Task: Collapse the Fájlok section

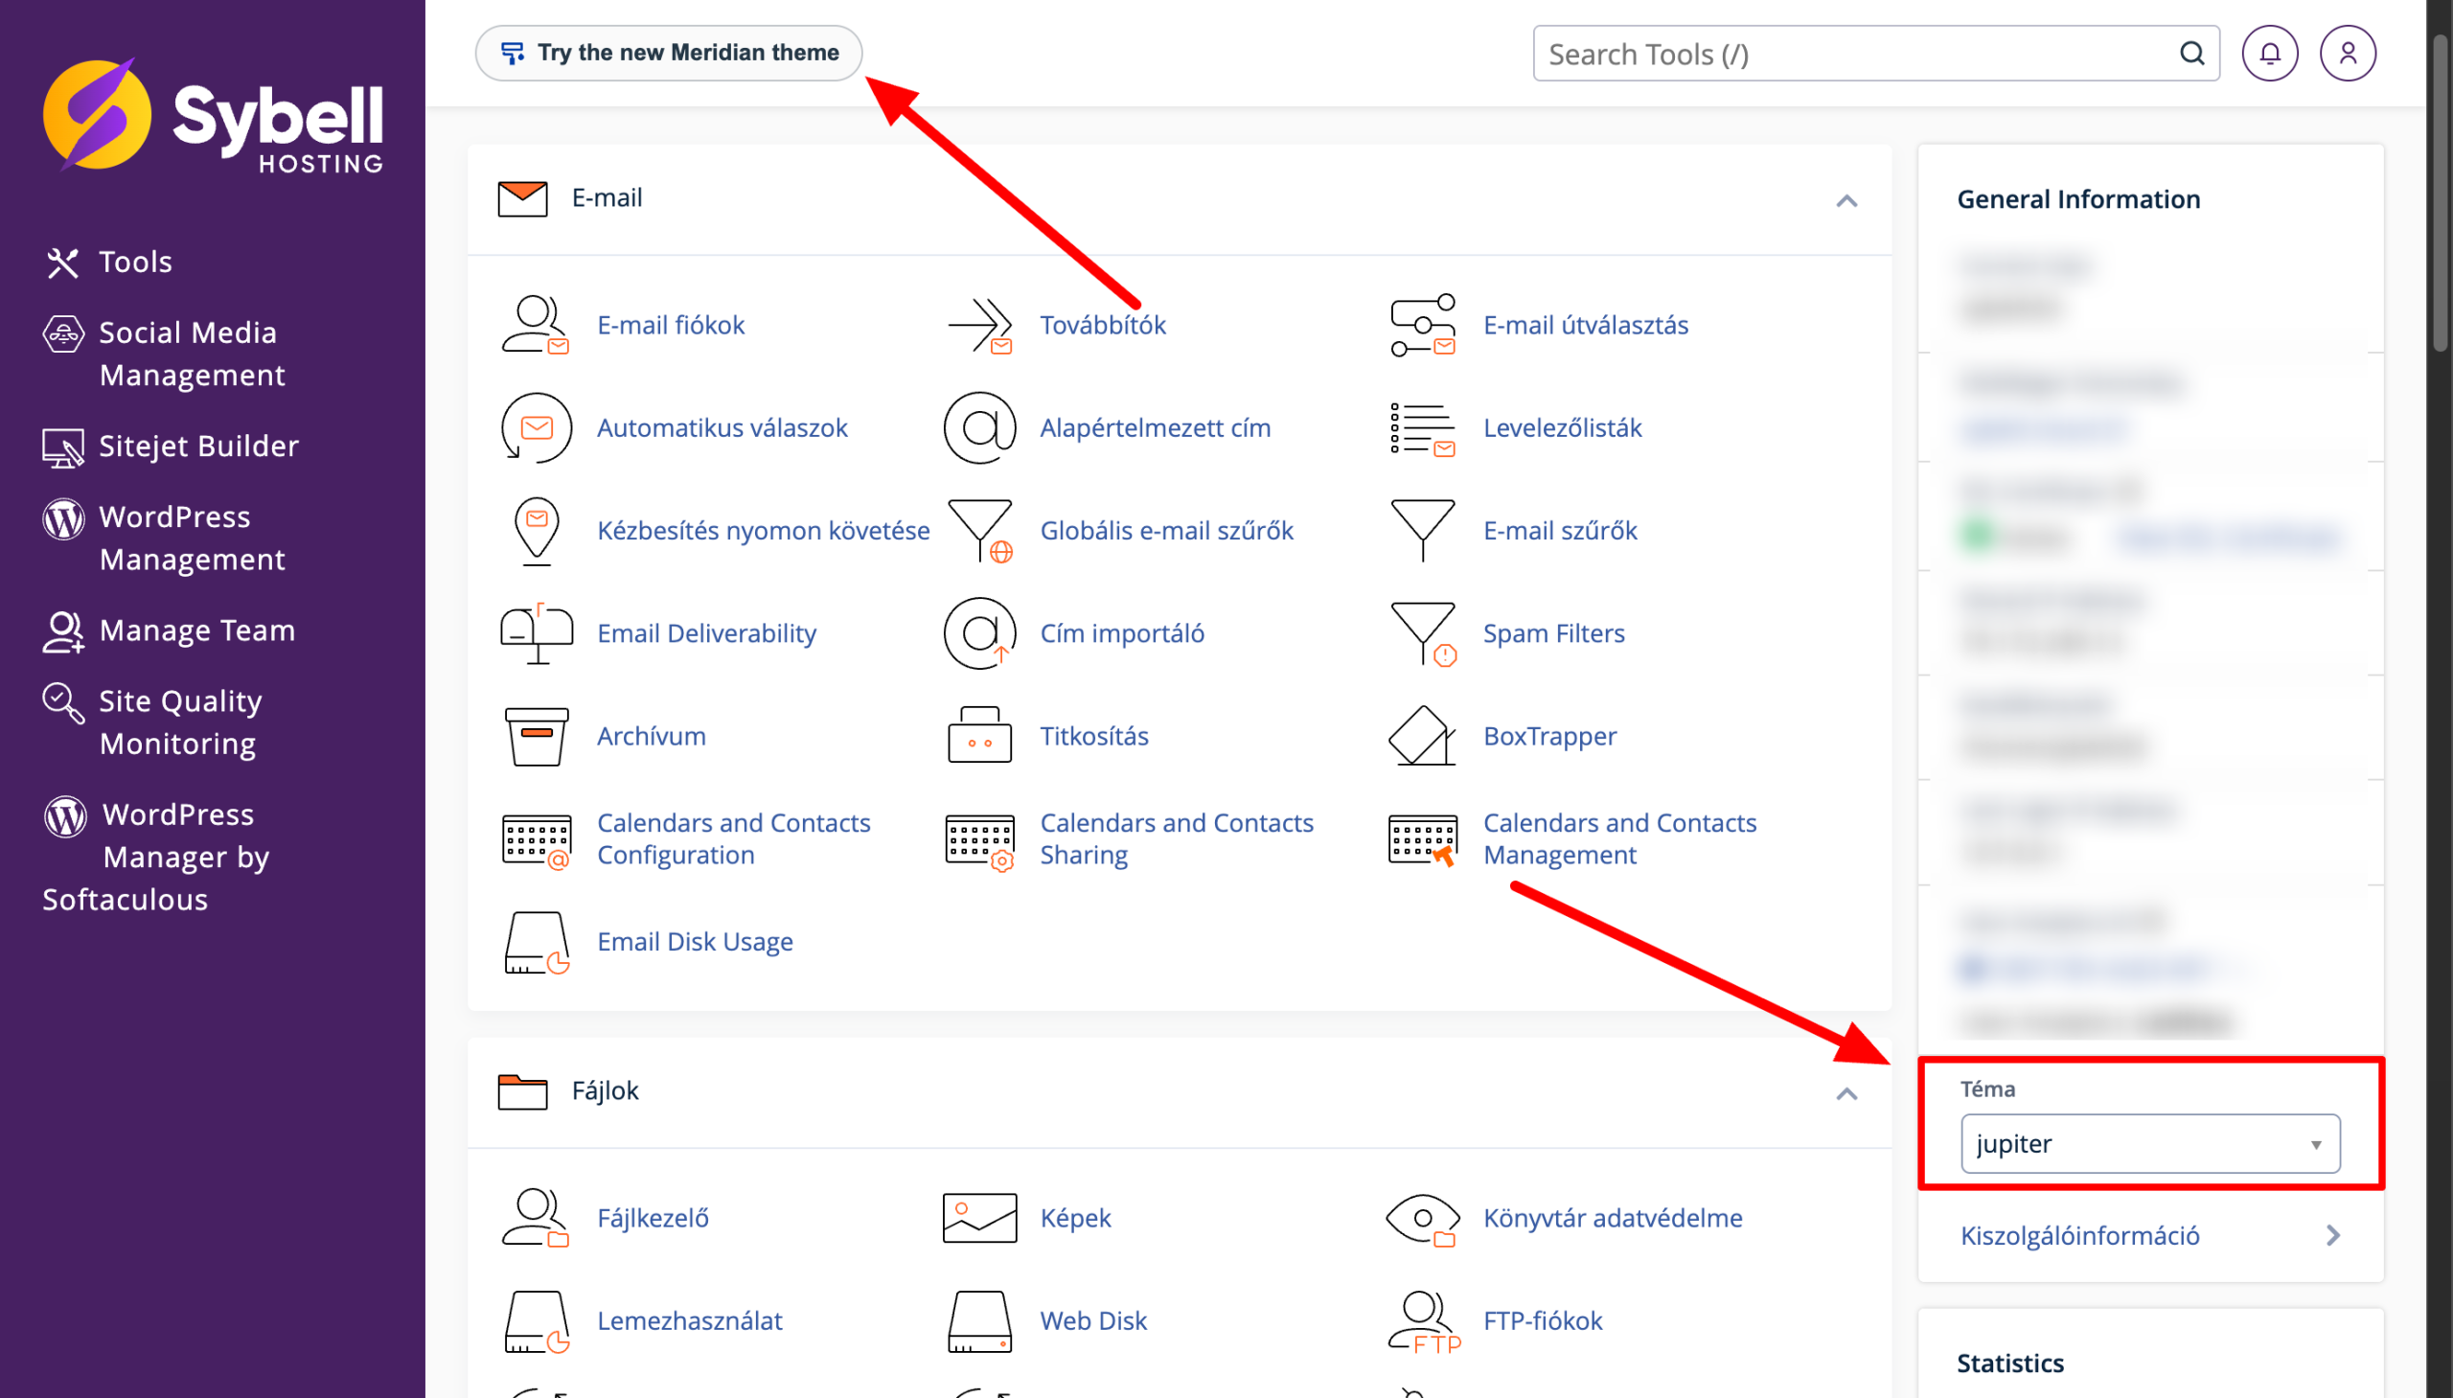Action: (1846, 1092)
